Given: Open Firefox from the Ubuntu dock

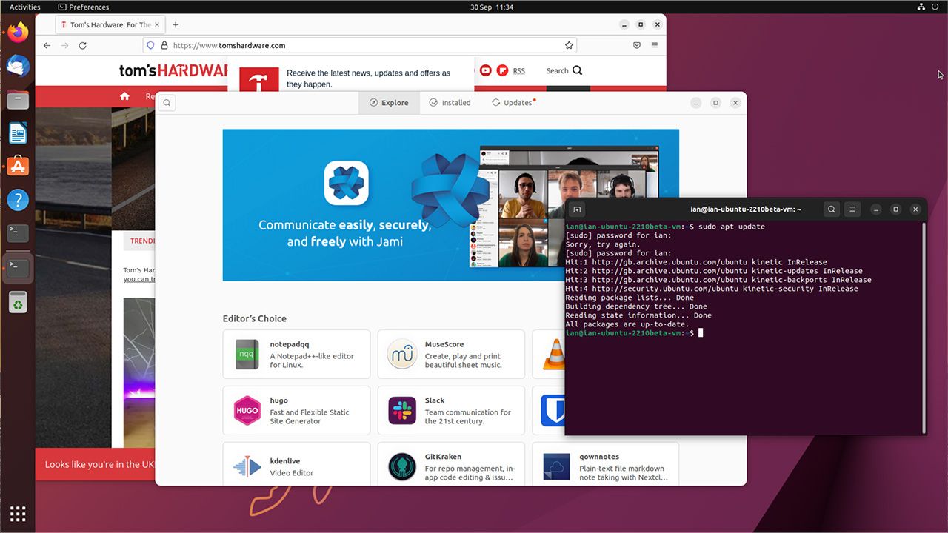Looking at the screenshot, I should [18, 33].
